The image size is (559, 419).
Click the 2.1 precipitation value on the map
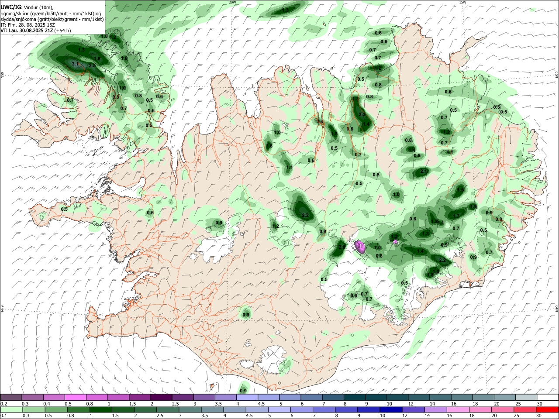coord(423,172)
